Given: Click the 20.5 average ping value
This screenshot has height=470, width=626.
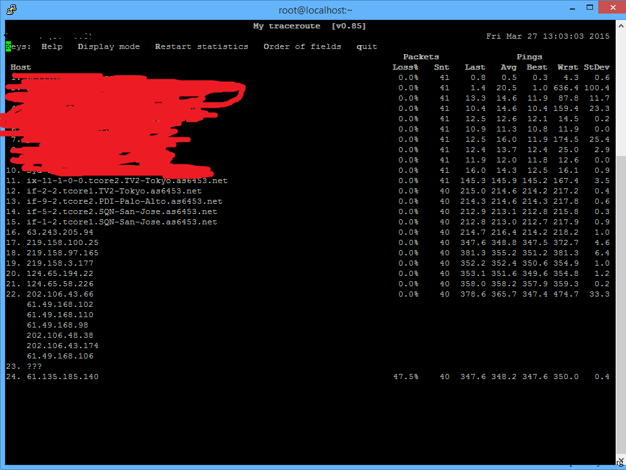Looking at the screenshot, I should pos(506,88).
